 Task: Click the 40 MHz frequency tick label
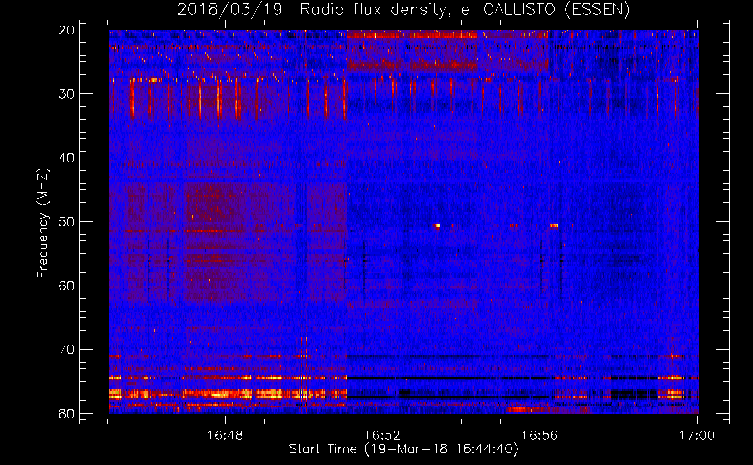point(67,158)
